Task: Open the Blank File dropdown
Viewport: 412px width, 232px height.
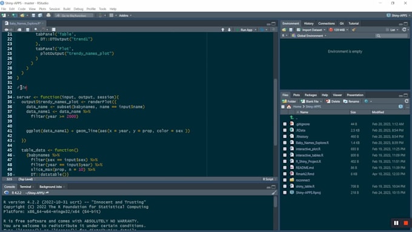Action: click(x=311, y=101)
